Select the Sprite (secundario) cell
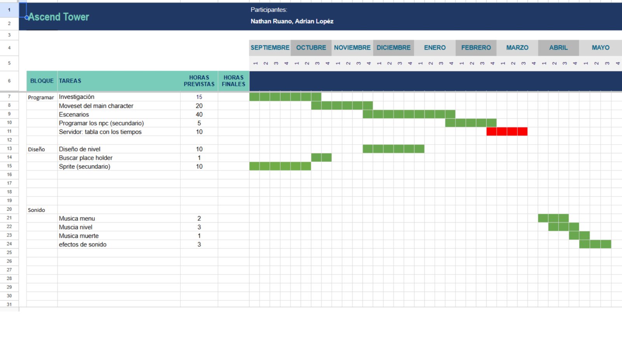622x350 pixels. pos(119,166)
